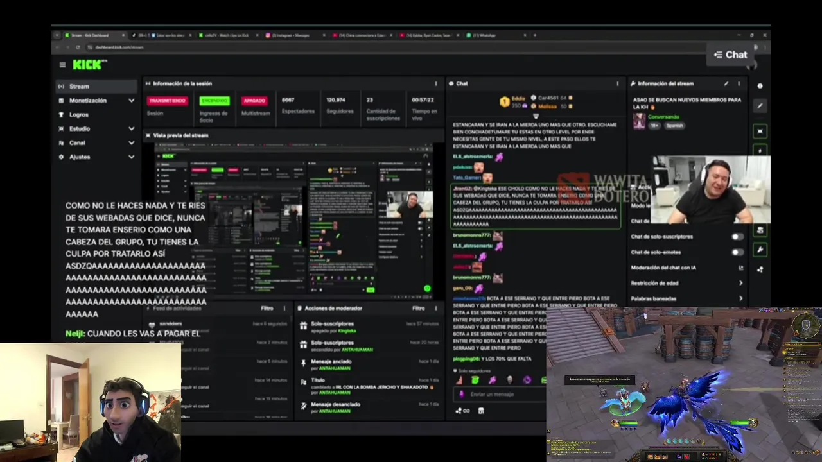Click the Enviar un mensaje chat field
The image size is (822, 462).
[501, 394]
